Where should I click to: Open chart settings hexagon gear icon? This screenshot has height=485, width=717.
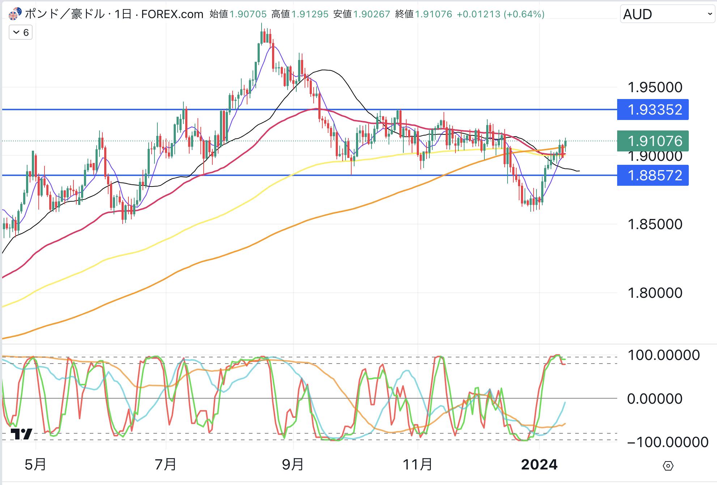[668, 466]
